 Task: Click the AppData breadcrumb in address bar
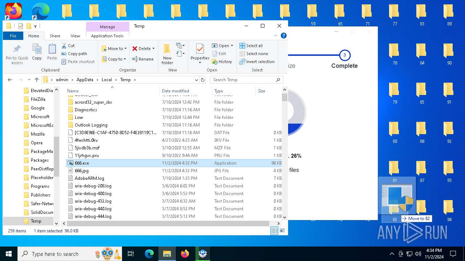(85, 80)
